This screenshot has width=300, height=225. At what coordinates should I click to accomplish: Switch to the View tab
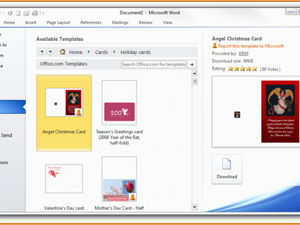click(x=167, y=22)
